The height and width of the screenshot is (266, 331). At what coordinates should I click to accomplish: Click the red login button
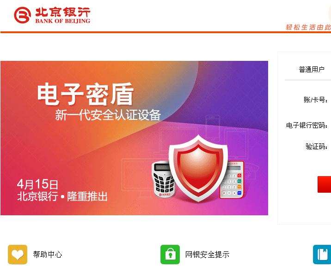324,184
